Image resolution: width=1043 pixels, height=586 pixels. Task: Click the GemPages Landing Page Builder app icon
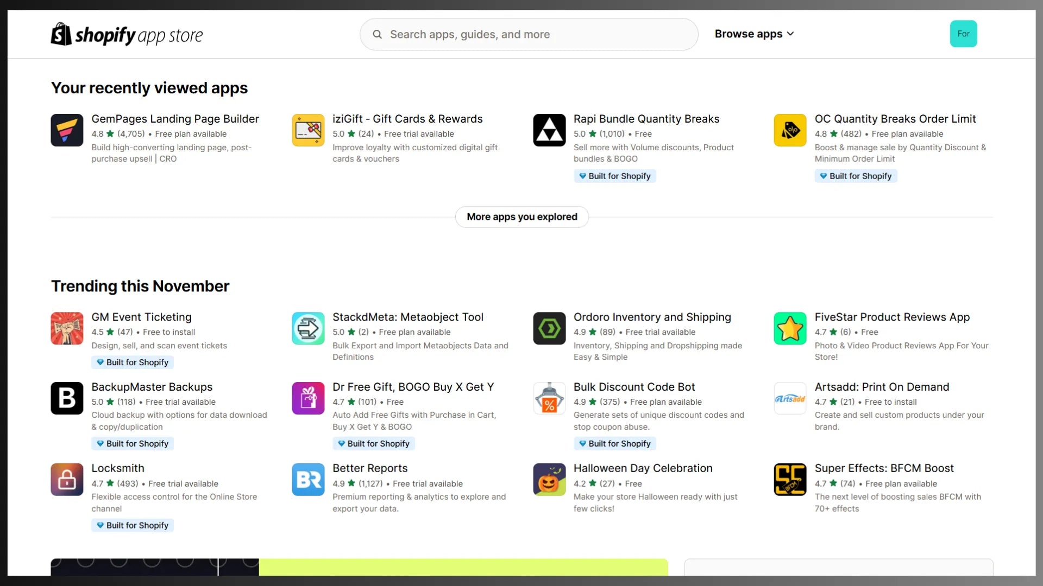(67, 130)
